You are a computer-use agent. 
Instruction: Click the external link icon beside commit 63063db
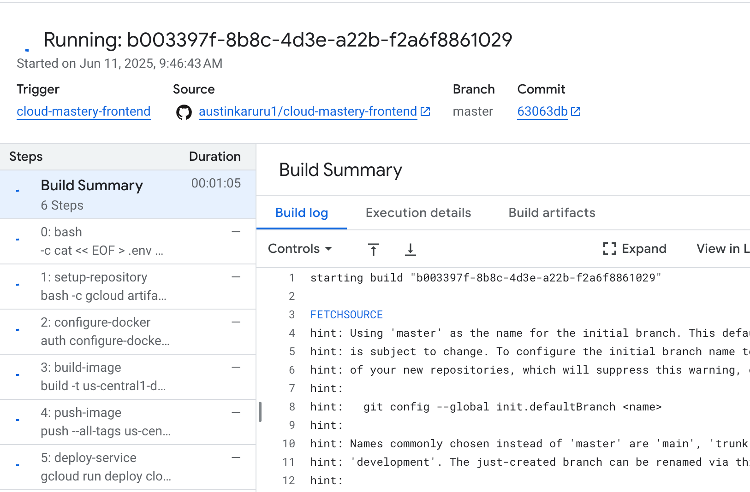click(575, 111)
